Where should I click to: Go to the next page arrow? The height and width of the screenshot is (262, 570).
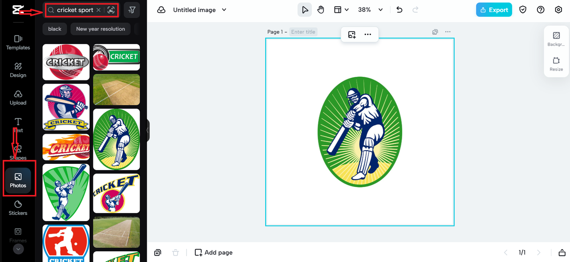[539, 253]
